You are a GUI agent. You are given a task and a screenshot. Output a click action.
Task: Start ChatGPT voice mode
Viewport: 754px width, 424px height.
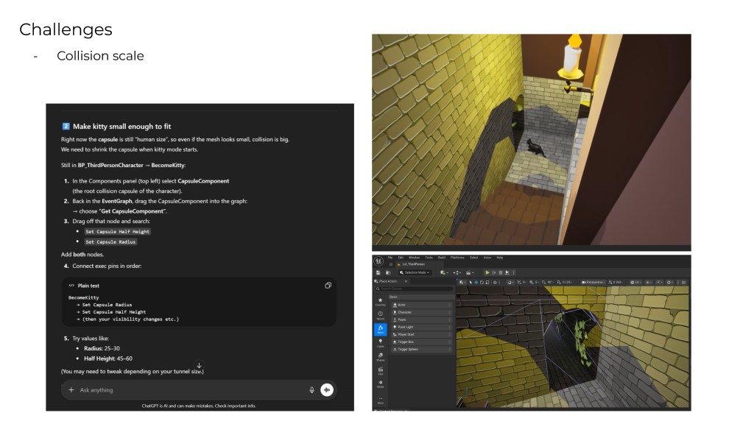pos(327,390)
